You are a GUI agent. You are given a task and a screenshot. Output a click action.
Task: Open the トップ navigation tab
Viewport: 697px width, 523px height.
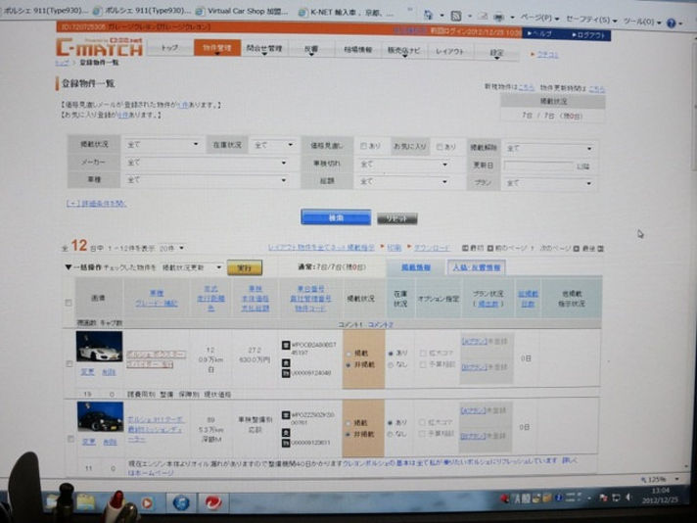169,48
